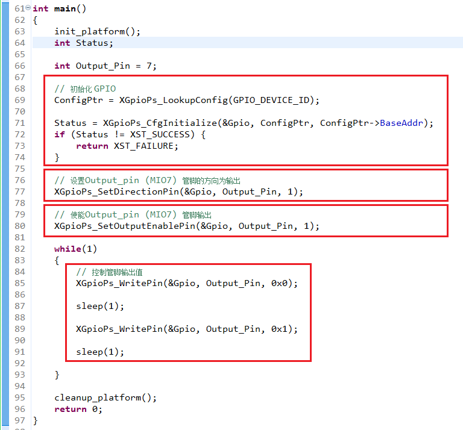This screenshot has height=430, width=463.
Task: Click the 使能Output_pin comment line 79
Action: (133, 215)
